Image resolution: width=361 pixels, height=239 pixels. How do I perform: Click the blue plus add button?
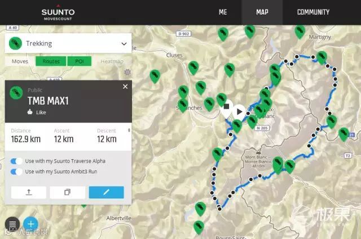pyautogui.click(x=30, y=224)
